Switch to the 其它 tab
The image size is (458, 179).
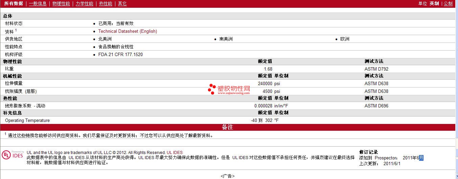[x=122, y=3]
